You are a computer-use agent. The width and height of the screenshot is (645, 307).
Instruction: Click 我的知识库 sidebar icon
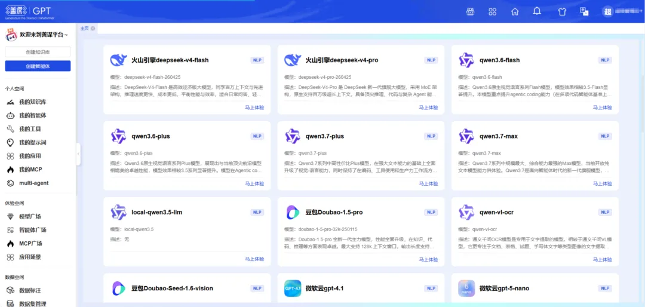coord(11,102)
